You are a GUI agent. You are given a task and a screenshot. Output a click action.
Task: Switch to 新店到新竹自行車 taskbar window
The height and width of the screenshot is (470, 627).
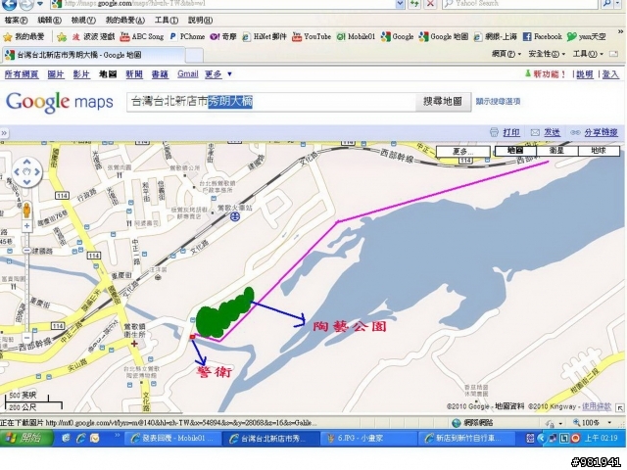coord(466,439)
